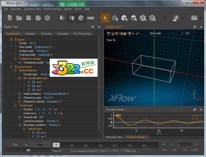Click the timeline frame slider handle

click(56, 145)
